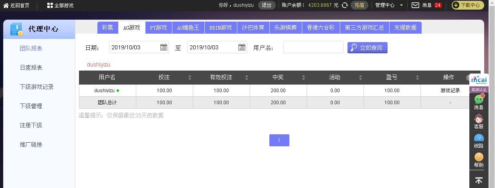
Task: Click the envelope message icon
Action: (416, 5)
